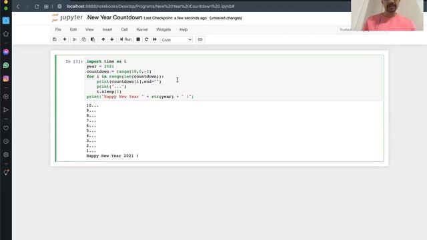
Task: Open WhatsApp in the sidebar
Action: pyautogui.click(x=6, y=65)
